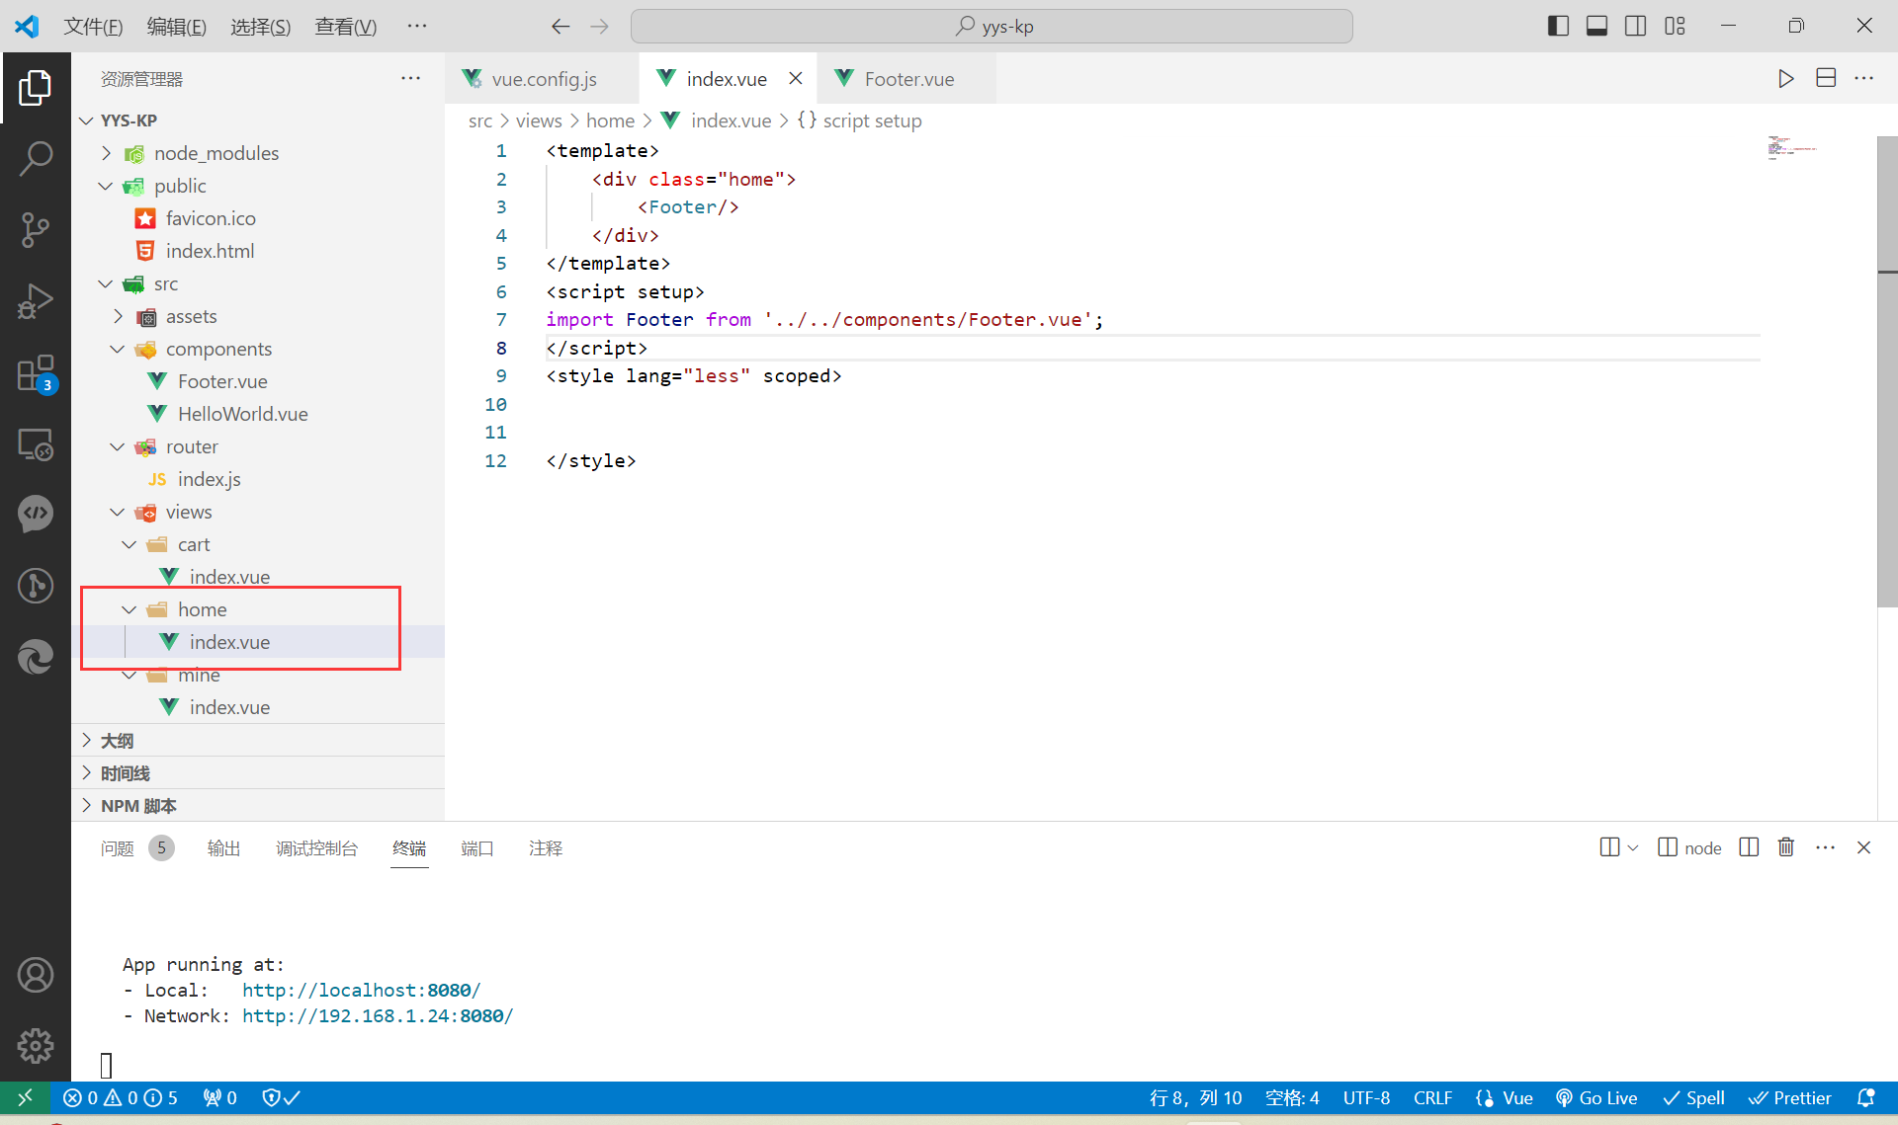Expand the NPM 脚本 section

pos(138,806)
